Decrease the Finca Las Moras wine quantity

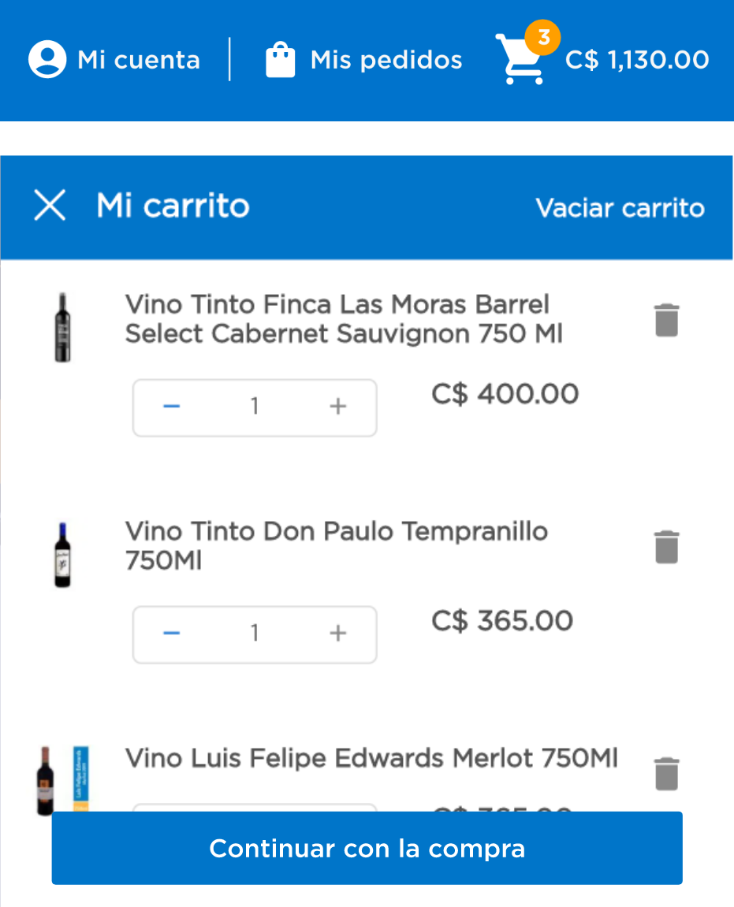point(172,407)
